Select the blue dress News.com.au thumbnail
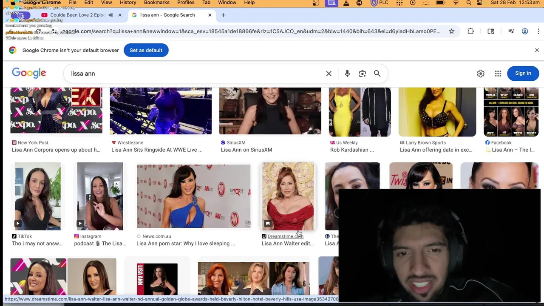 point(193,196)
